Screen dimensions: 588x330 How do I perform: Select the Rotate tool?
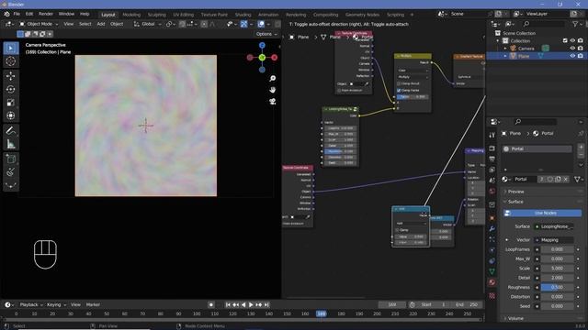click(x=10, y=89)
